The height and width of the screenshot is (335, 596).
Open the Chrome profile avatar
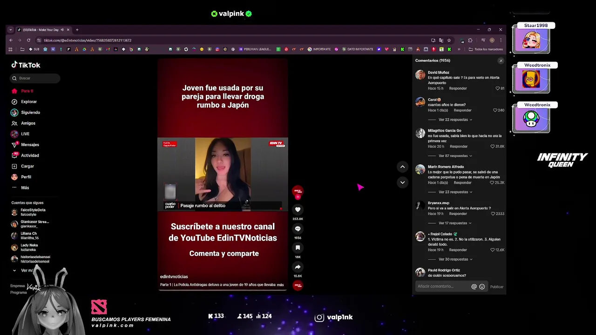(x=492, y=40)
